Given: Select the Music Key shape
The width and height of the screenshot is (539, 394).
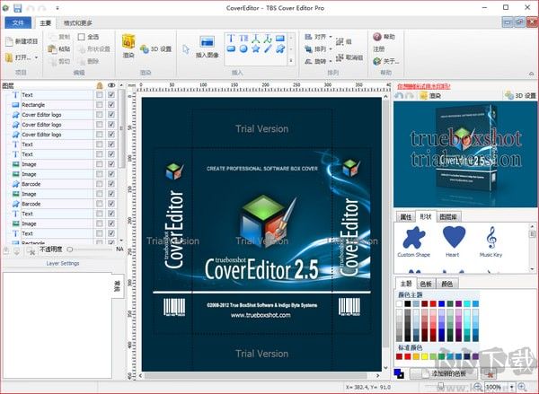Looking at the screenshot, I should pos(491,238).
